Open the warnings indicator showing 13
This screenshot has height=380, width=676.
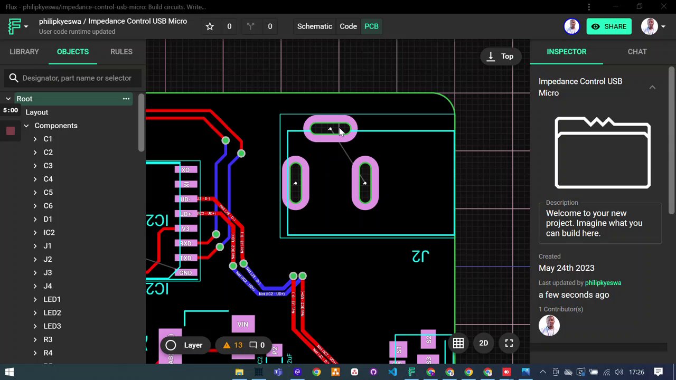pos(232,345)
